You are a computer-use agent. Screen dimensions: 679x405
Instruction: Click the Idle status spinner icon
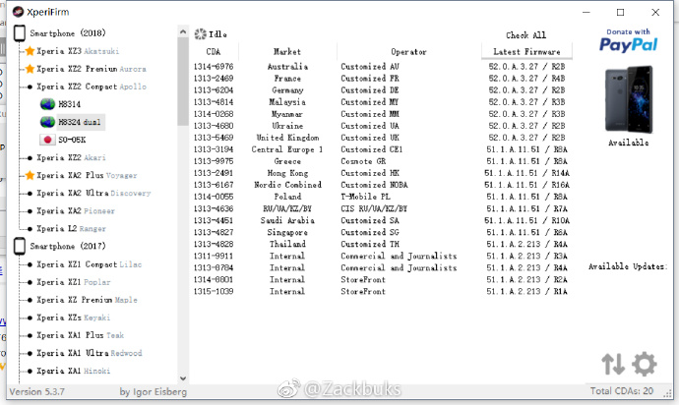[200, 34]
